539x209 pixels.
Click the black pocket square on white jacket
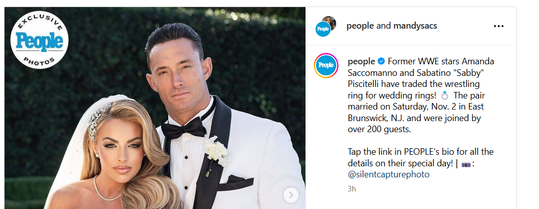point(236,182)
